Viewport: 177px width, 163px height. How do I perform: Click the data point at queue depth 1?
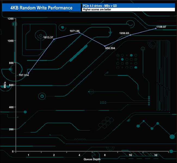pyautogui.click(x=28, y=73)
